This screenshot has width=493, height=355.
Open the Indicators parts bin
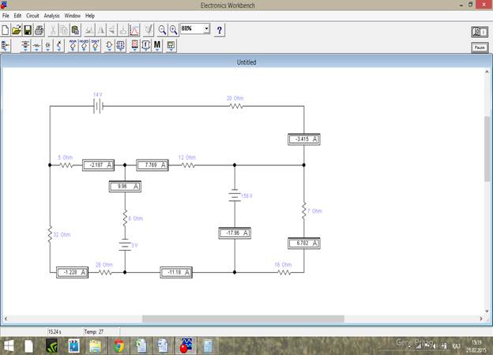pos(134,46)
